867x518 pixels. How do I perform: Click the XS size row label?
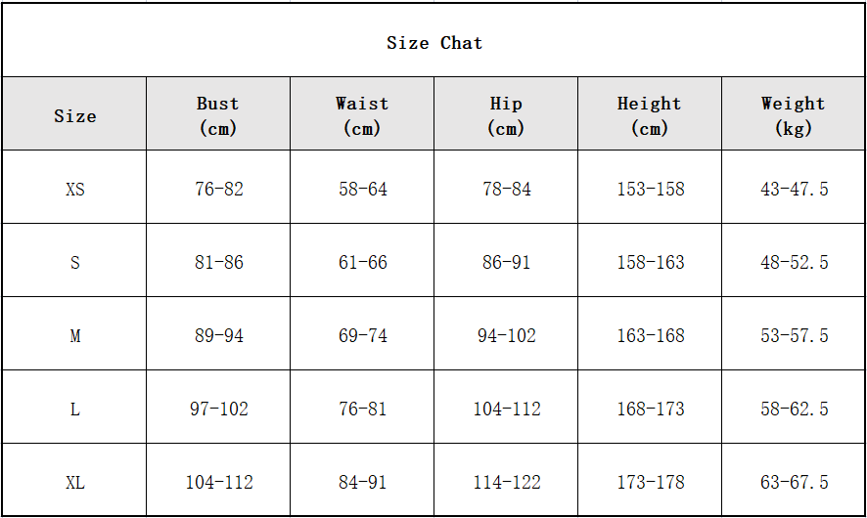click(x=75, y=189)
